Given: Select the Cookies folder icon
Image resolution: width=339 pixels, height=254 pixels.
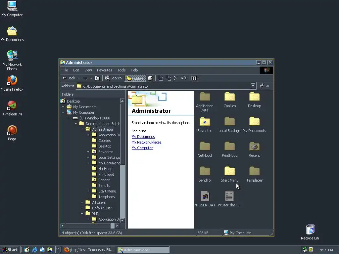Looking at the screenshot, I should [230, 97].
